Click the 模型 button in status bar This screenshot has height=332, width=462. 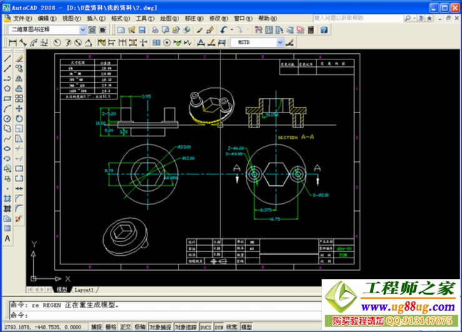[x=247, y=327]
